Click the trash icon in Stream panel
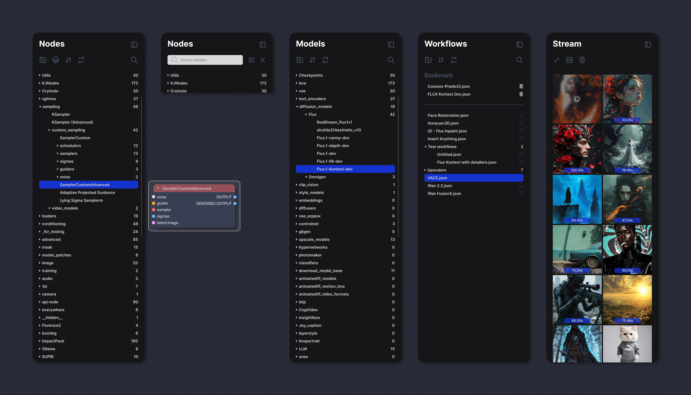The width and height of the screenshot is (691, 395). click(582, 60)
